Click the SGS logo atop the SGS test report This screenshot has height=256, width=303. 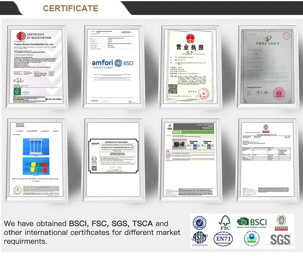point(20,125)
